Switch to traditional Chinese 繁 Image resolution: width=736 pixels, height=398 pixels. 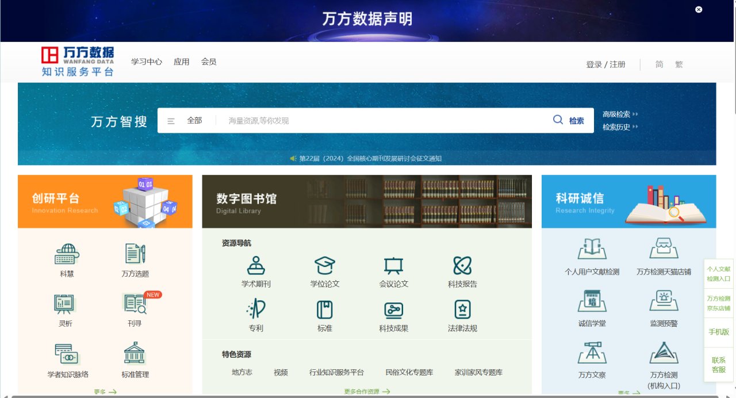679,64
